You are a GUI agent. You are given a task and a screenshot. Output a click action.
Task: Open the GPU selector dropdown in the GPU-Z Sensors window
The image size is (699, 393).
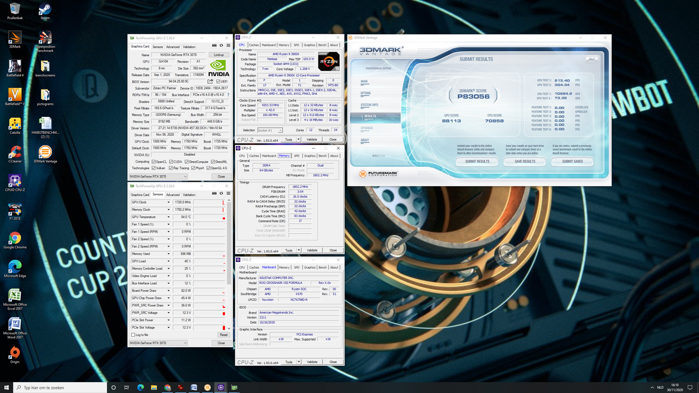158,343
